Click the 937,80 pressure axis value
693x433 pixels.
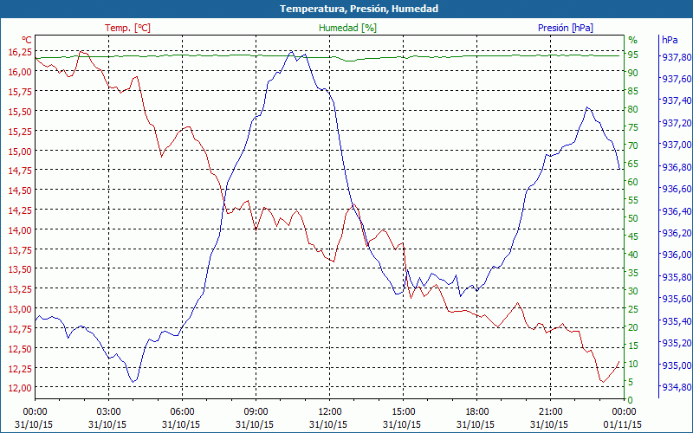click(677, 57)
